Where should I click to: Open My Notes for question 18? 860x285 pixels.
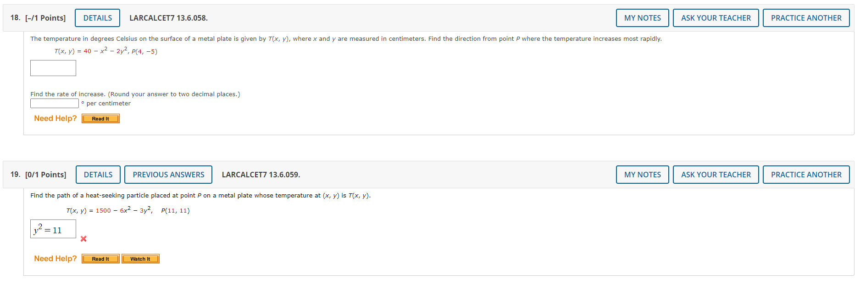tap(643, 18)
